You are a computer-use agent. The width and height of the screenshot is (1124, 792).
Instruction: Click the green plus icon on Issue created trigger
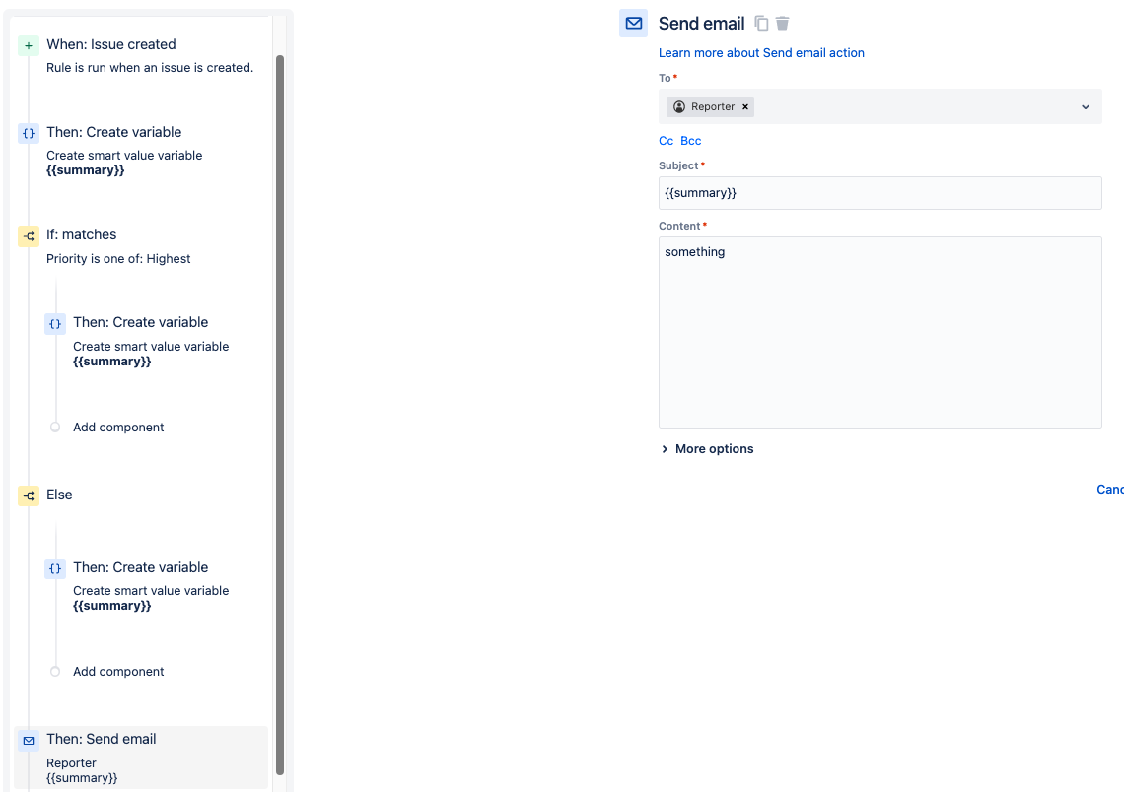[27, 44]
